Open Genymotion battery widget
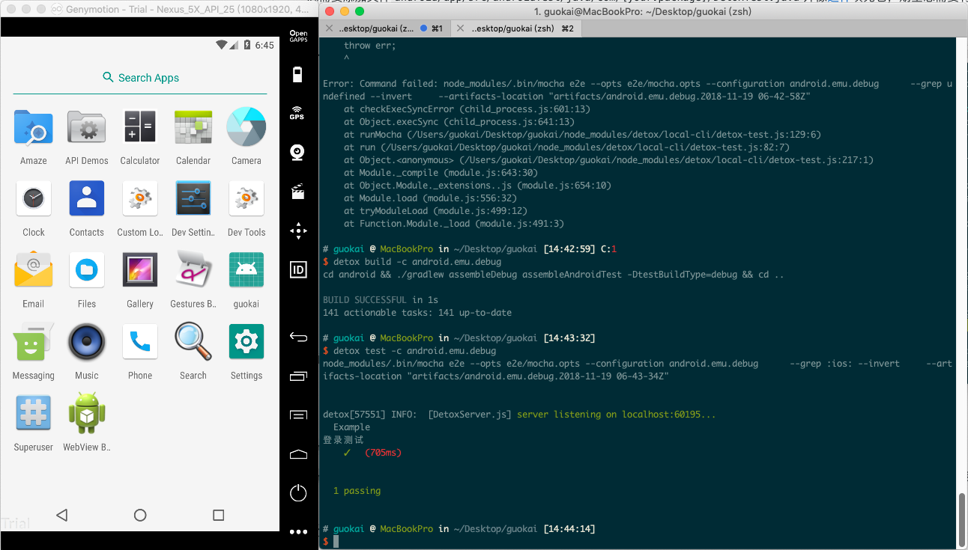The image size is (968, 550). click(x=298, y=74)
